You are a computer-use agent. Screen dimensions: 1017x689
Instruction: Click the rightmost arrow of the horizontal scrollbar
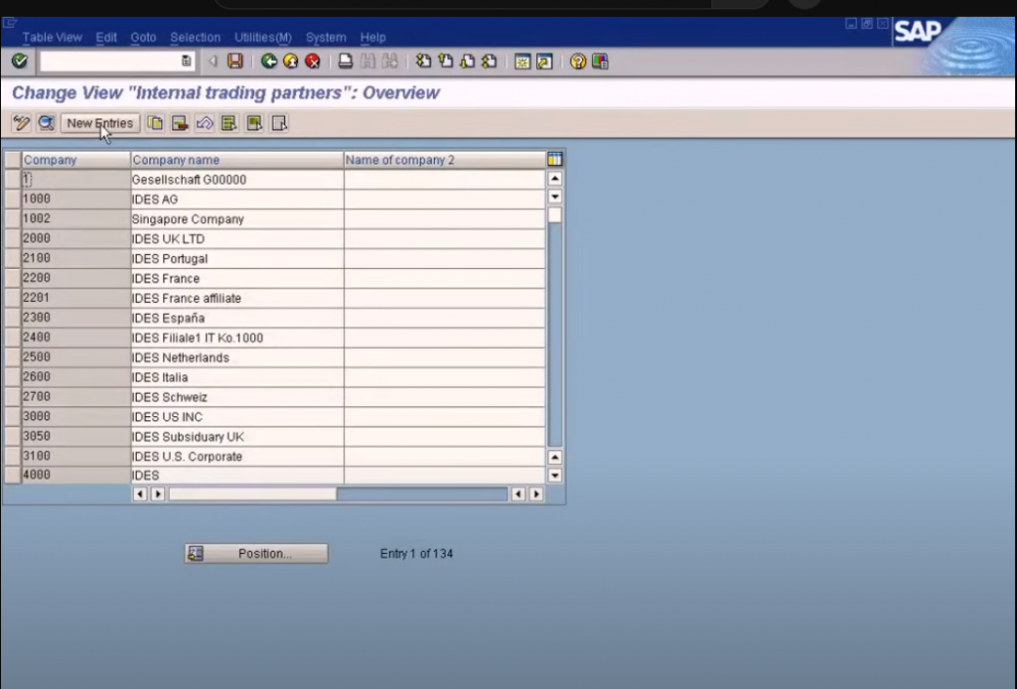536,493
